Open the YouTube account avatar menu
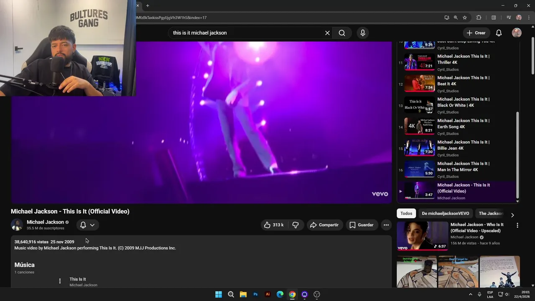 (x=517, y=33)
